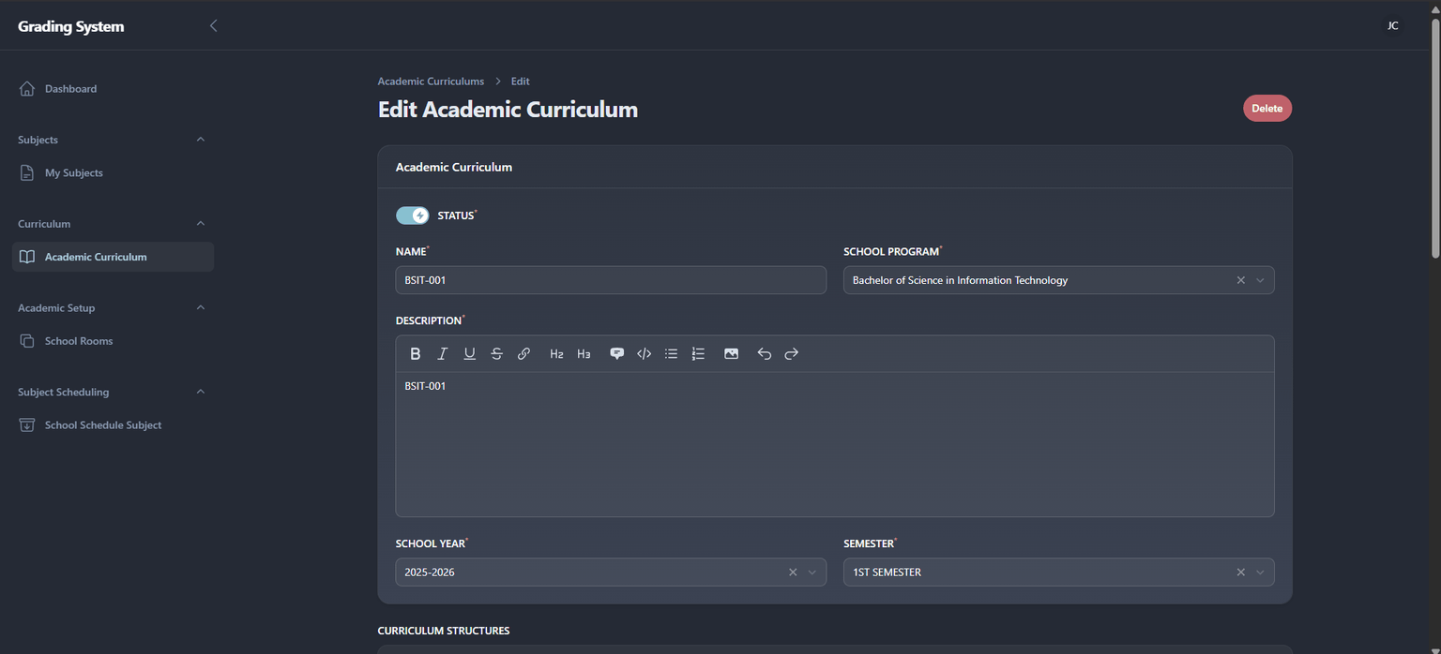Click the page vertical scrollbar
This screenshot has height=654, width=1441.
click(x=1434, y=138)
